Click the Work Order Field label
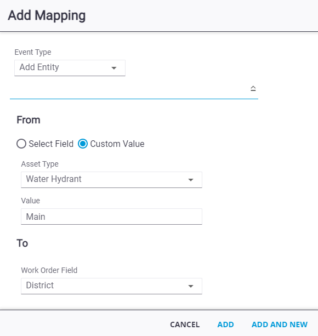Image resolution: width=318 pixels, height=336 pixels. click(49, 270)
